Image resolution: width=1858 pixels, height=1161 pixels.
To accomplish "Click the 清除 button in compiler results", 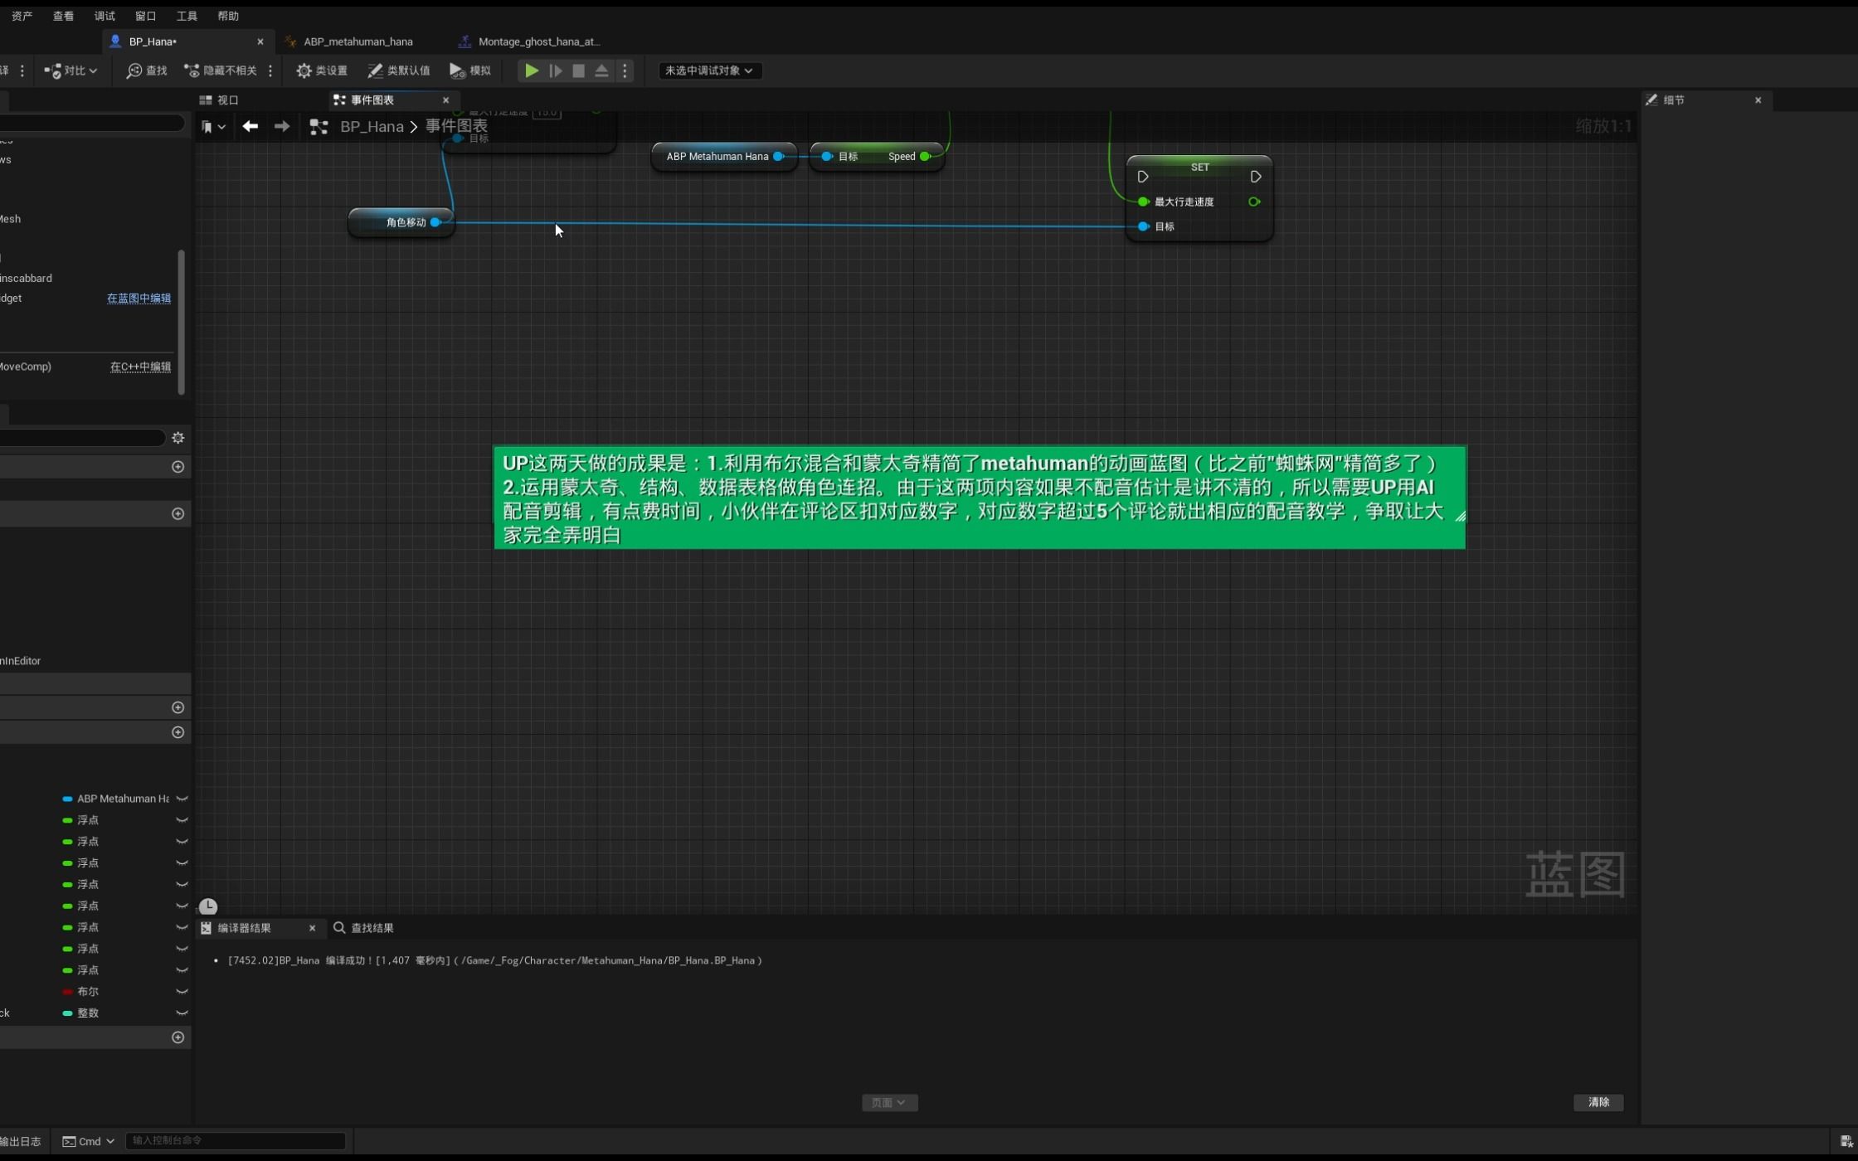I will (1598, 1102).
